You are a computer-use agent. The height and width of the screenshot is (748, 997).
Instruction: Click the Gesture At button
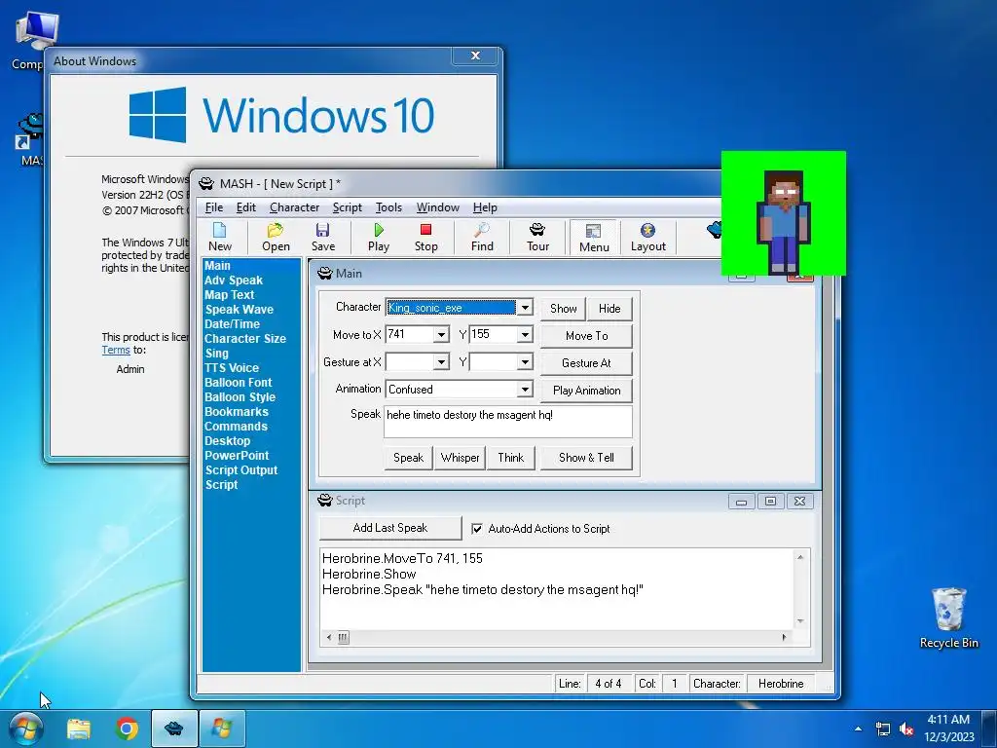[x=586, y=363]
